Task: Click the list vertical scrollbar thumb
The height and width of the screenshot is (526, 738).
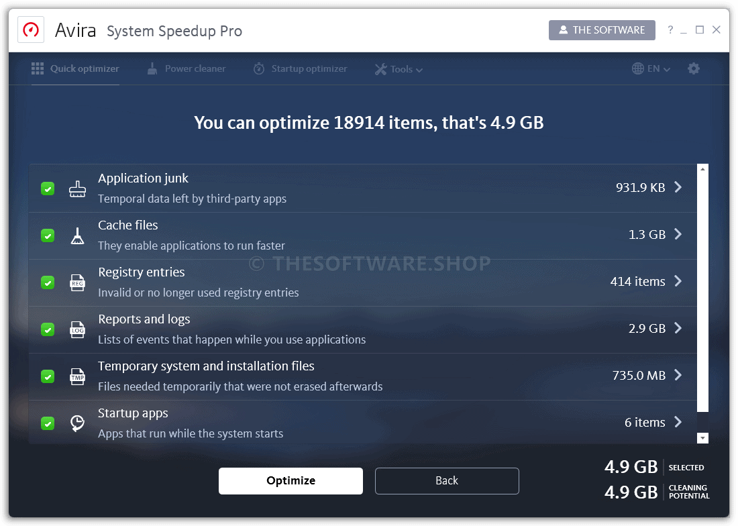Action: point(702,293)
